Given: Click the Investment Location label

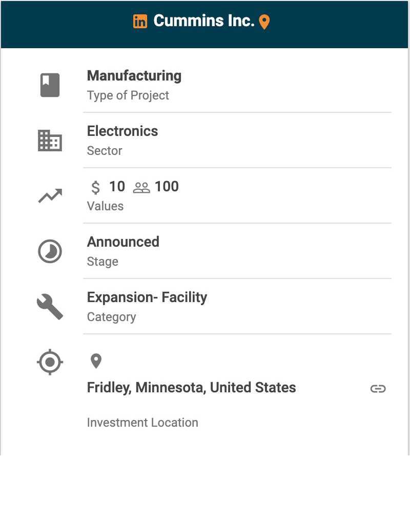Looking at the screenshot, I should 142,423.
